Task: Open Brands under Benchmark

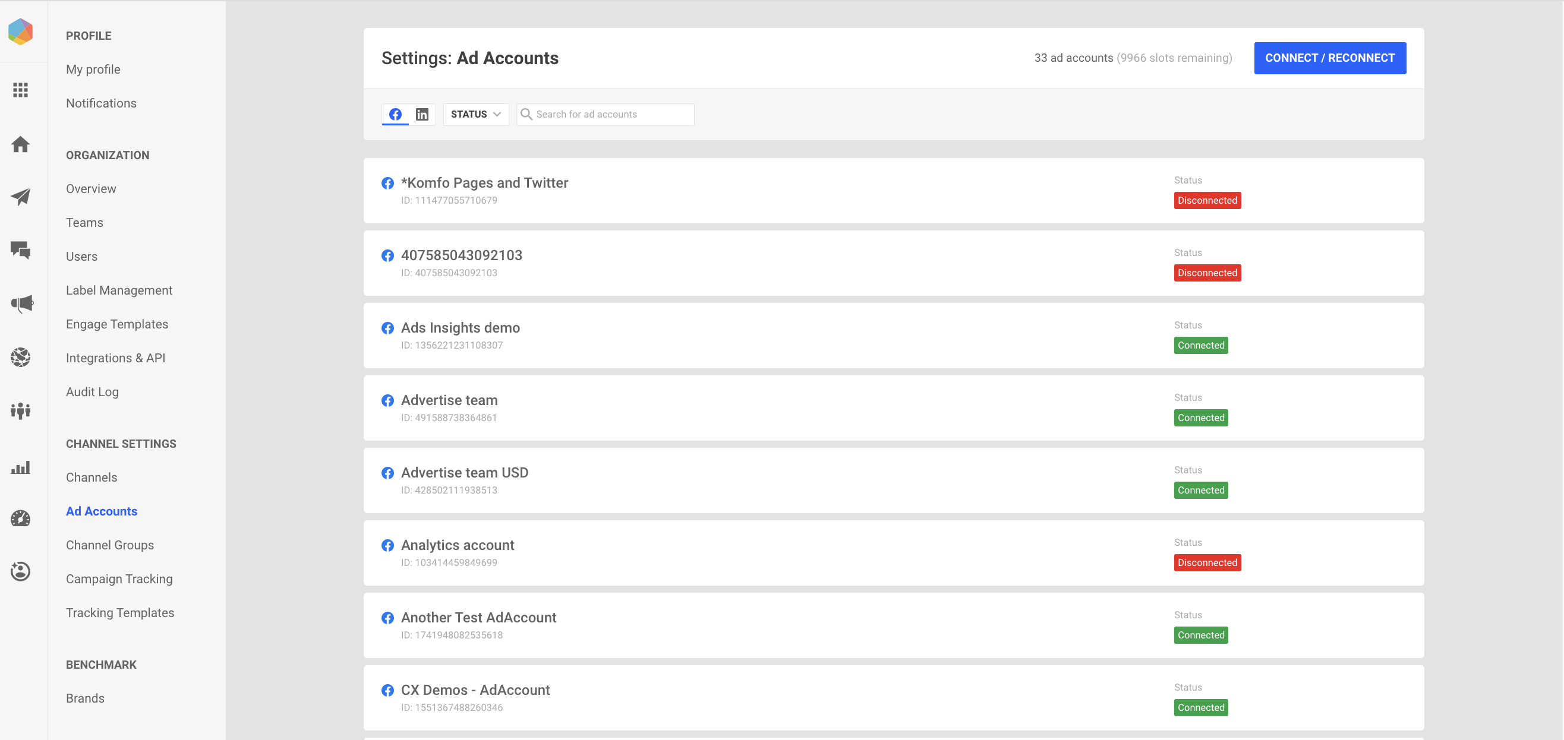Action: 85,698
